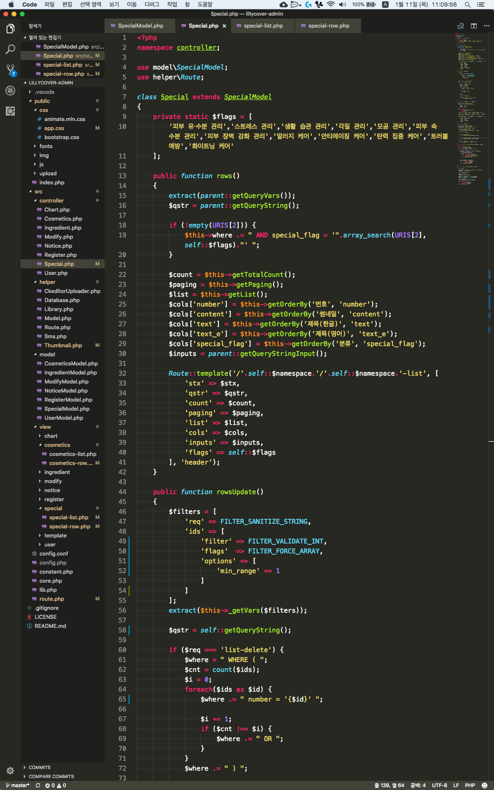494x790 pixels.
Task: Click the Manage gear icon
Action: (10, 771)
